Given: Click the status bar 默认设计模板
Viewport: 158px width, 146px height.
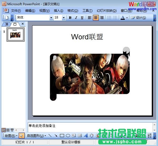Looking at the screenshot, I should pos(71,142).
